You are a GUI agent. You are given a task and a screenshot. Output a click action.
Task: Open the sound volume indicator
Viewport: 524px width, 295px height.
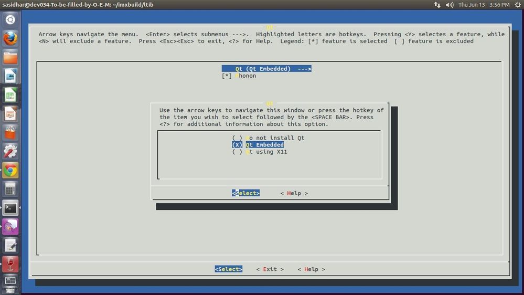click(450, 5)
